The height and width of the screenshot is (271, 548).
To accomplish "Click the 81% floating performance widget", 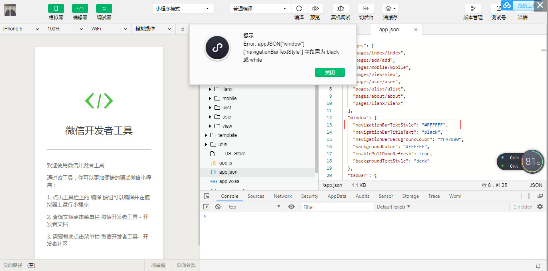I will 532,162.
